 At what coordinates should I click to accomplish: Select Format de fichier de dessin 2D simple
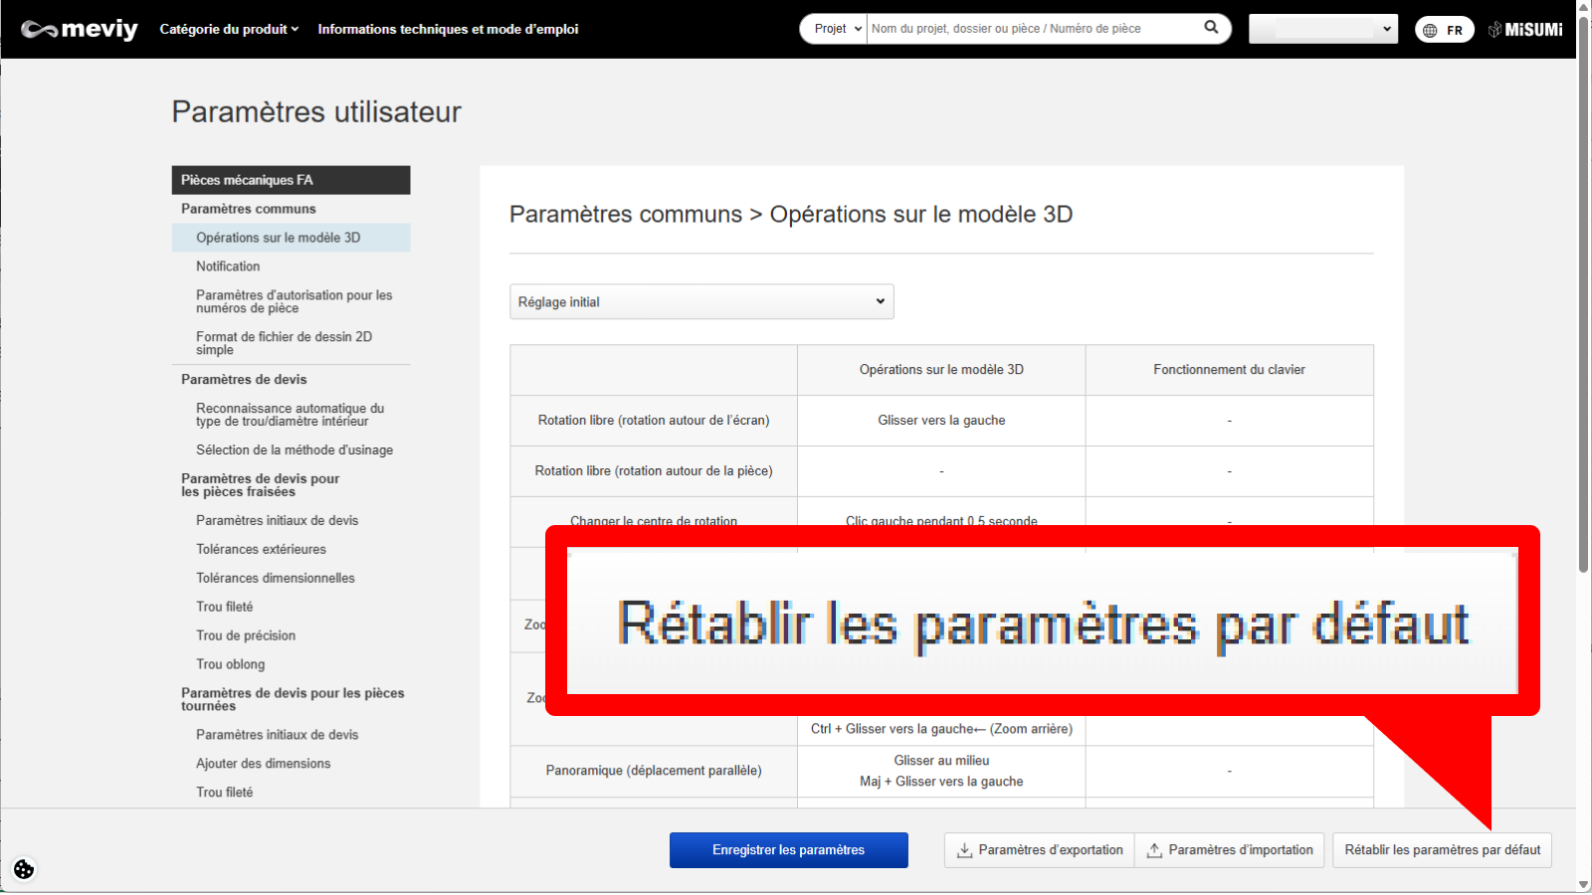point(284,343)
